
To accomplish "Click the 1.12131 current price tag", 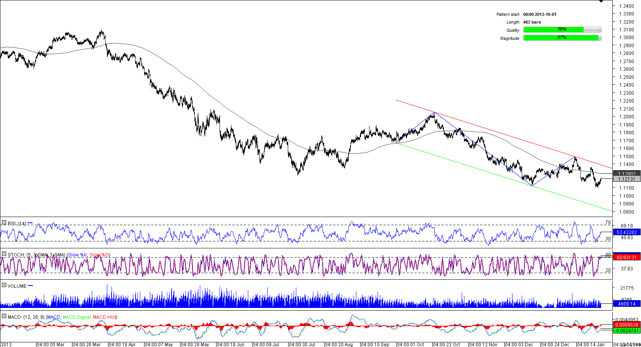I will 626,179.
